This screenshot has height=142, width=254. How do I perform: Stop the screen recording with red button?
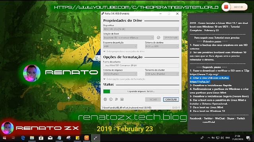(226, 7)
